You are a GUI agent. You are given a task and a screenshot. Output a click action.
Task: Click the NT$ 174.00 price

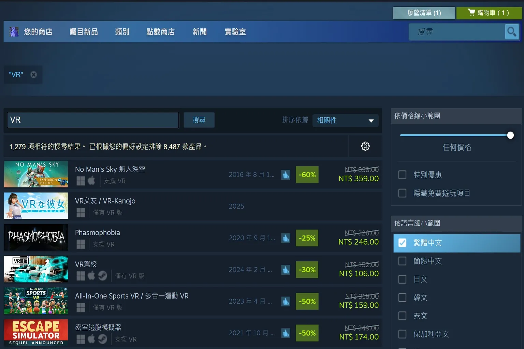coord(359,337)
